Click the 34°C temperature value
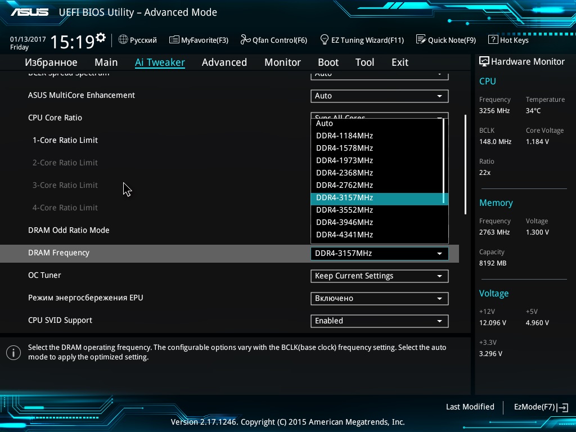 point(533,111)
